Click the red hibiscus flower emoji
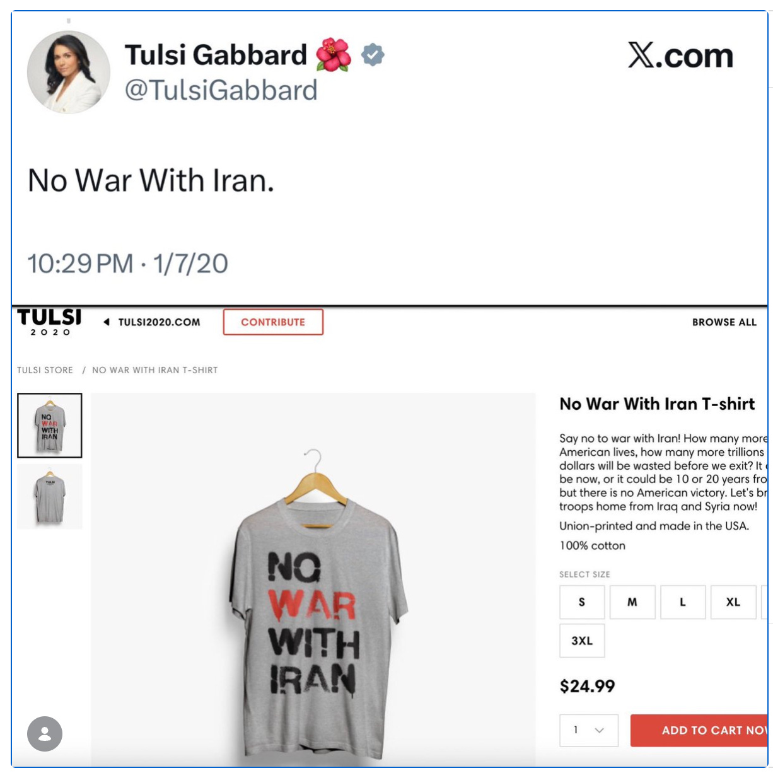 pyautogui.click(x=334, y=54)
